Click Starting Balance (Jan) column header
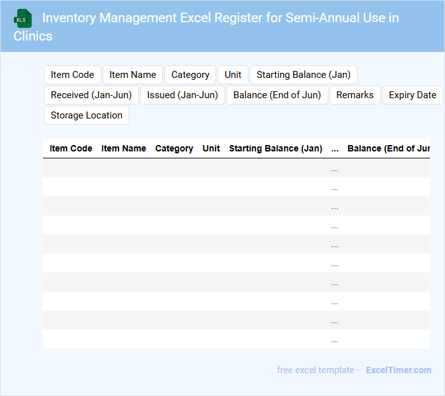Image resolution: width=445 pixels, height=396 pixels. click(x=276, y=148)
